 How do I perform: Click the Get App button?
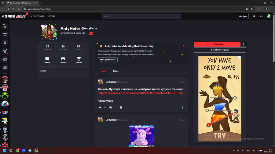[x=243, y=16]
